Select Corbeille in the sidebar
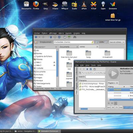 tap(40, 68)
